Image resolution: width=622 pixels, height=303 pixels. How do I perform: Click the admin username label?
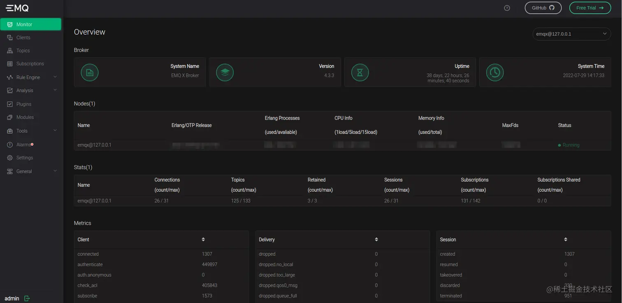coord(12,298)
